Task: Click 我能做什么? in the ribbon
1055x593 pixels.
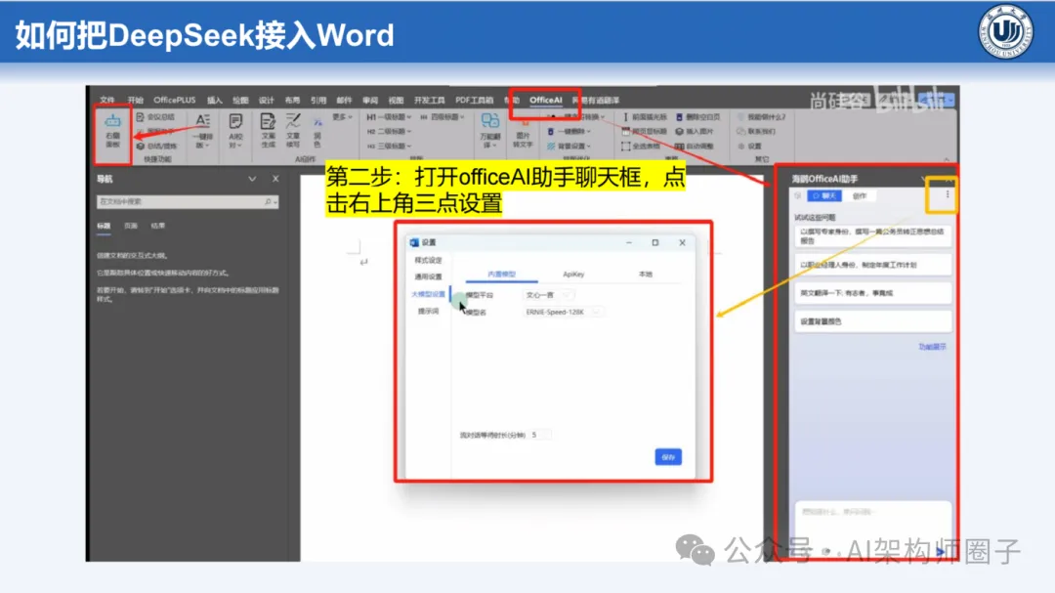Action: point(761,117)
